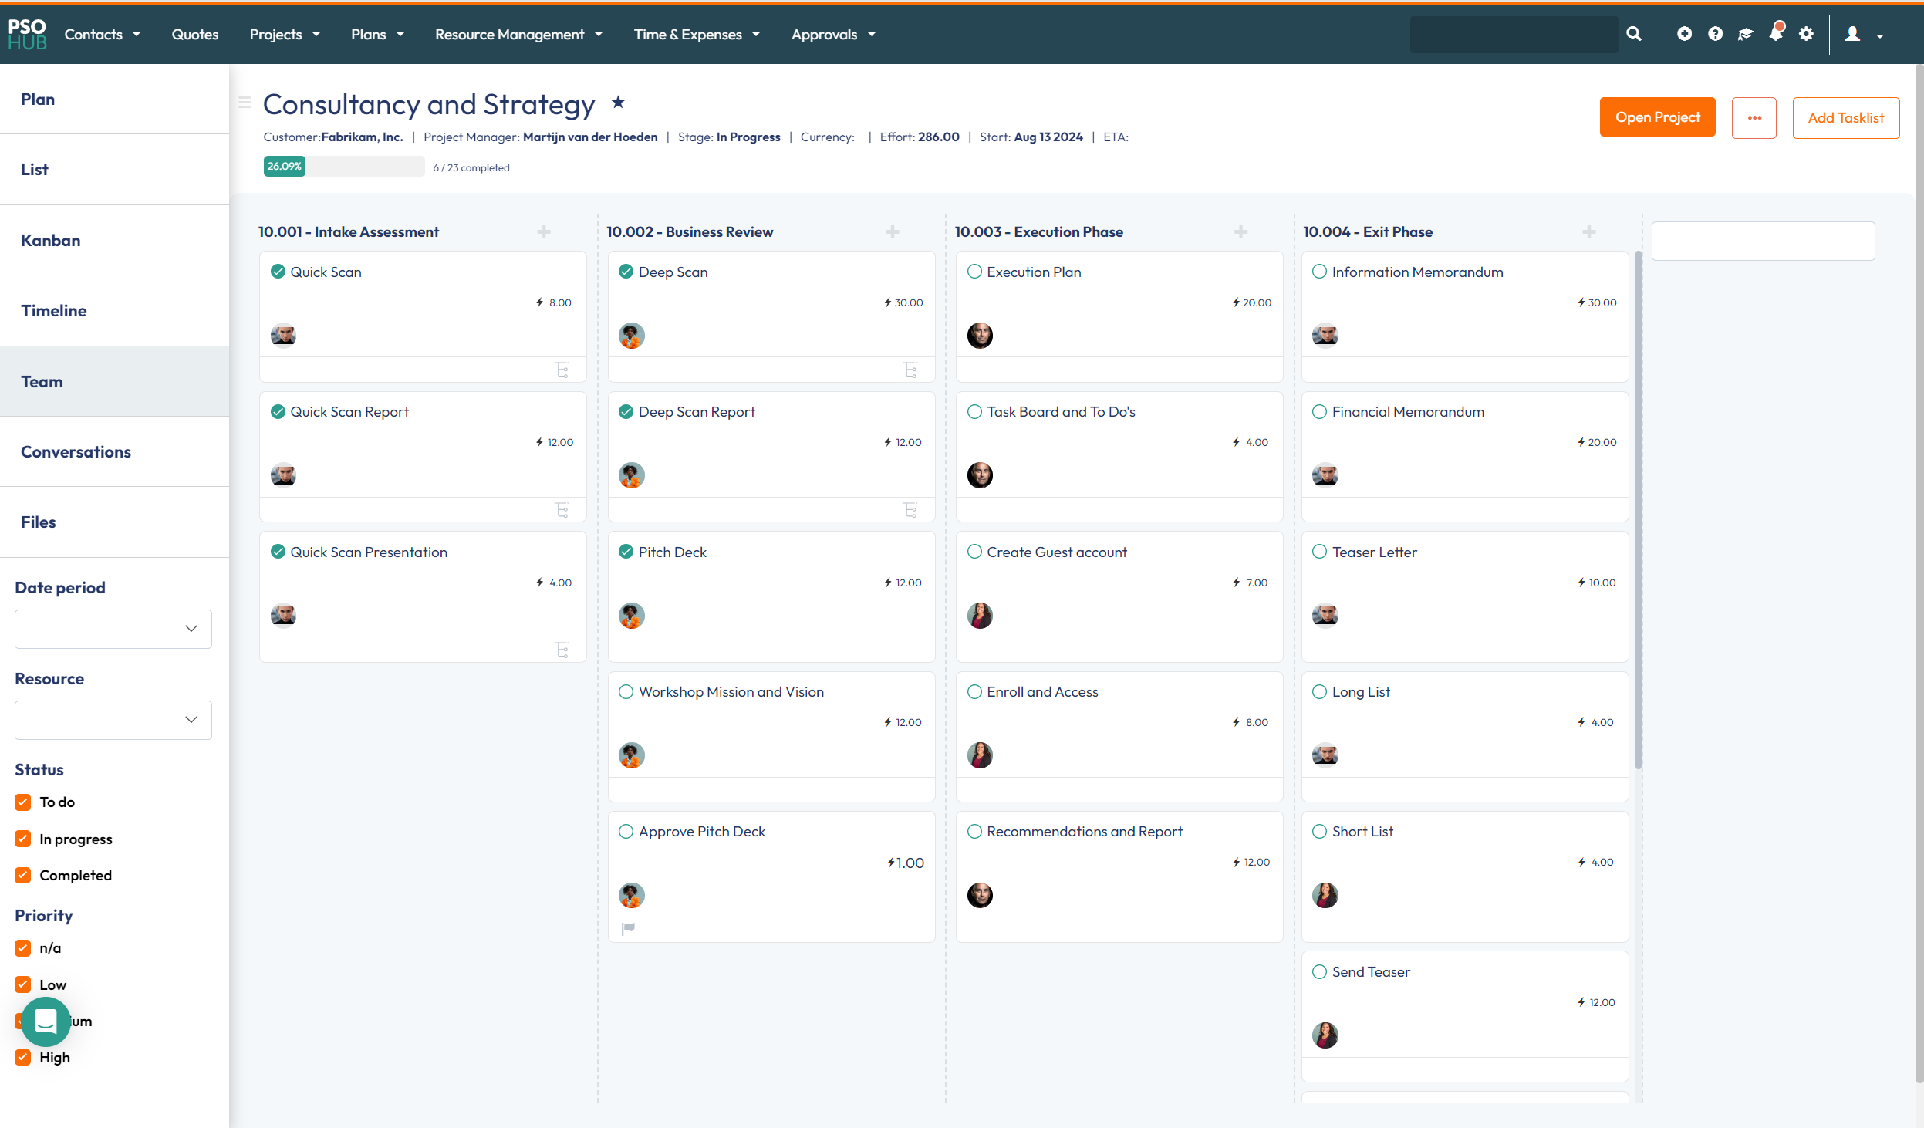Open the Resource filter dropdown

point(113,720)
